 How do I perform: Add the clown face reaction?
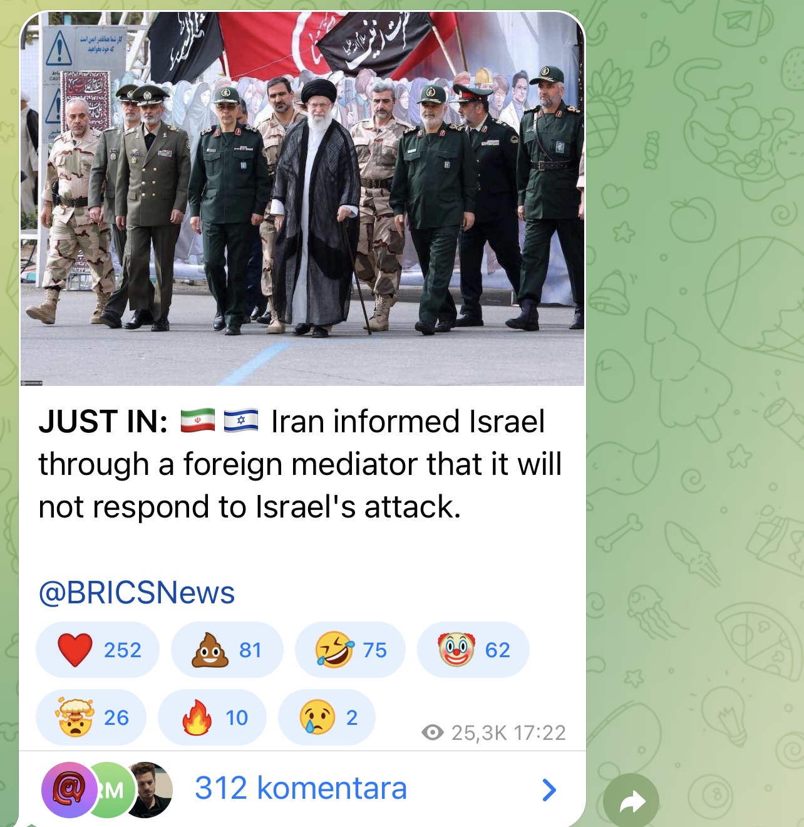(x=473, y=650)
